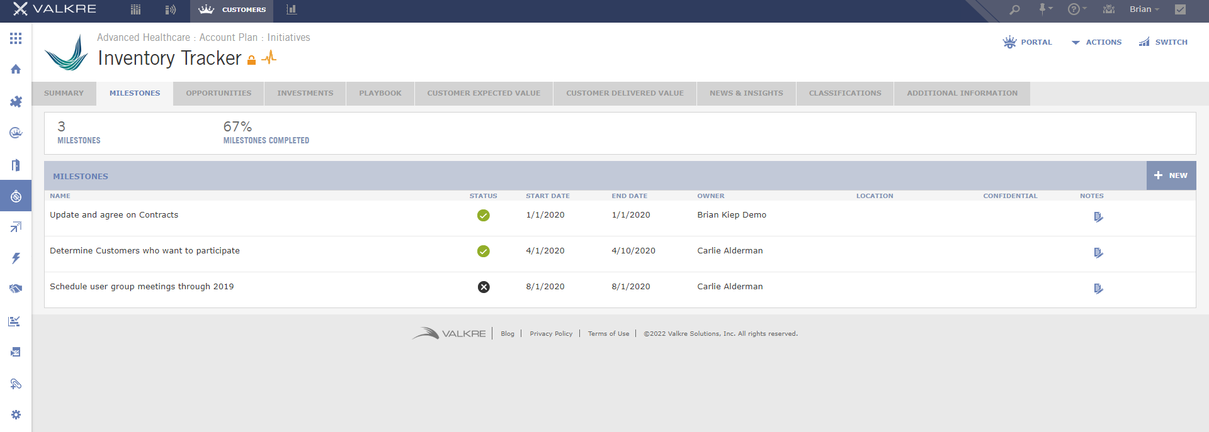Go to home via sidebar house icon
The image size is (1209, 432).
16,69
